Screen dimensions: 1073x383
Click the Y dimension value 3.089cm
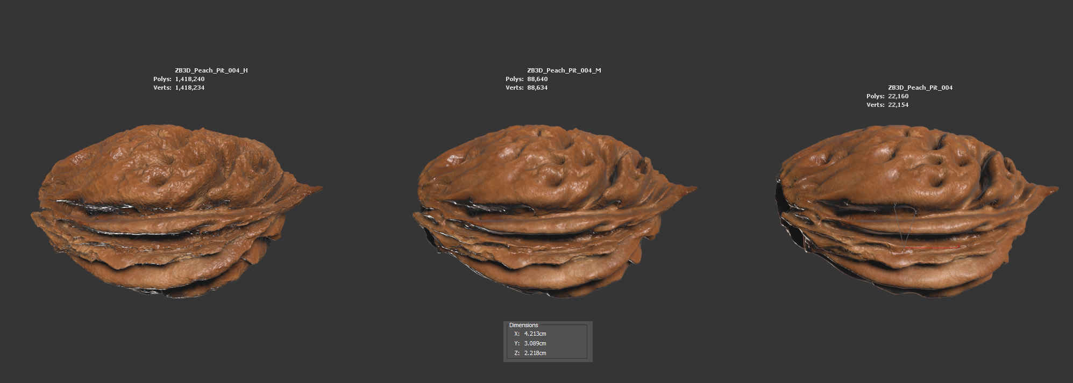[x=535, y=343]
